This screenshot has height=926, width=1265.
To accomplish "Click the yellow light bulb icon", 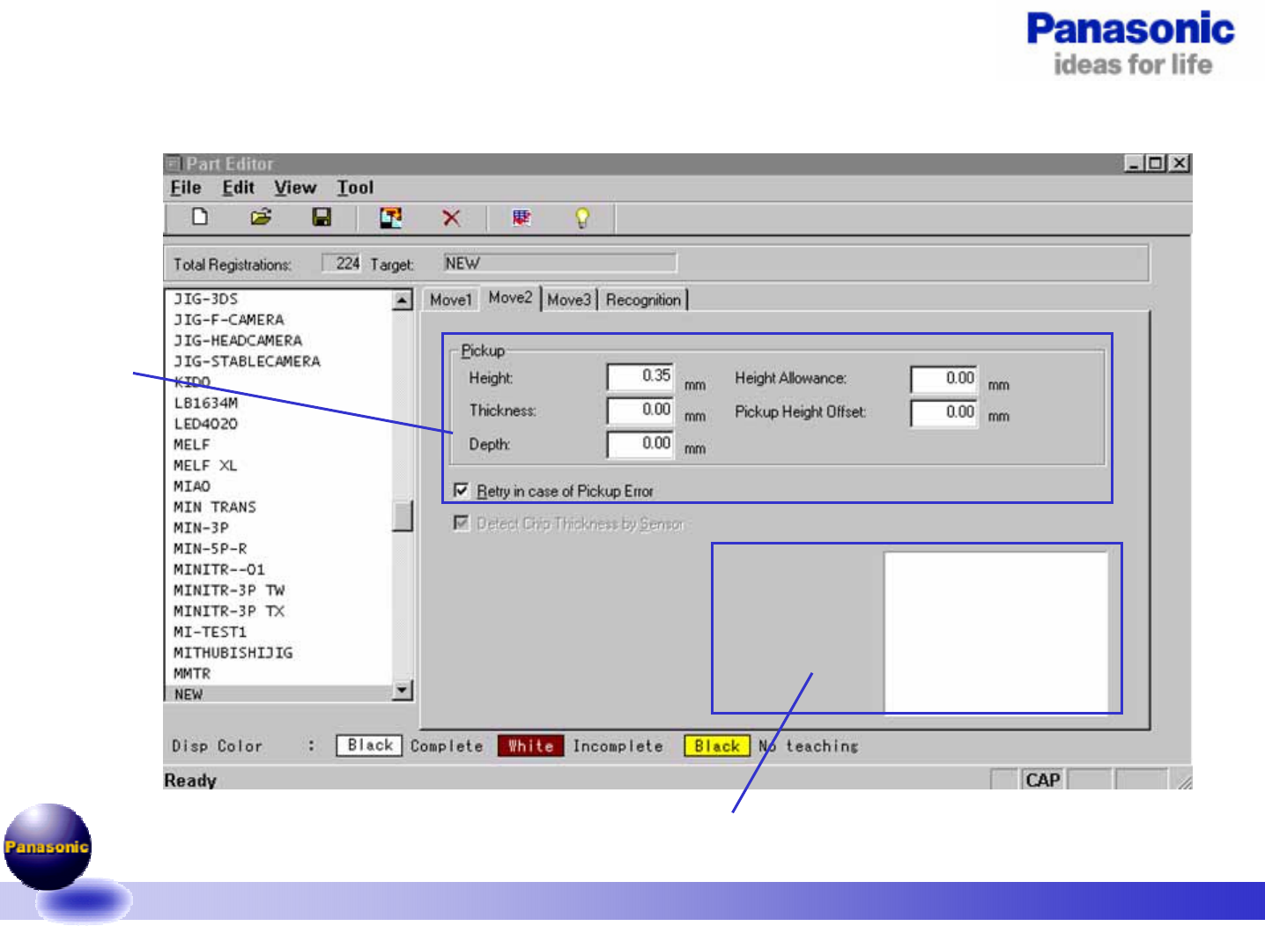I will coord(581,218).
